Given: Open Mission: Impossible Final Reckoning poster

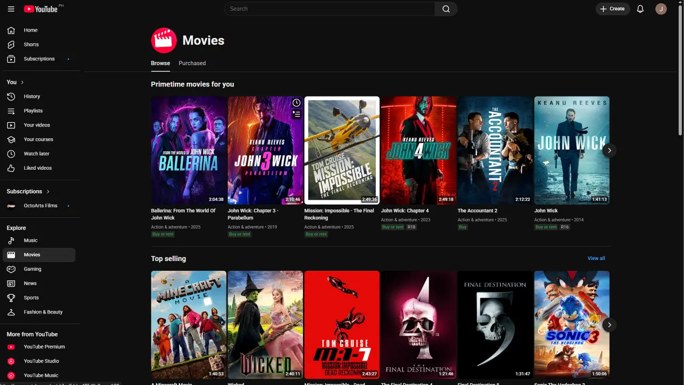Looking at the screenshot, I should click(x=342, y=151).
